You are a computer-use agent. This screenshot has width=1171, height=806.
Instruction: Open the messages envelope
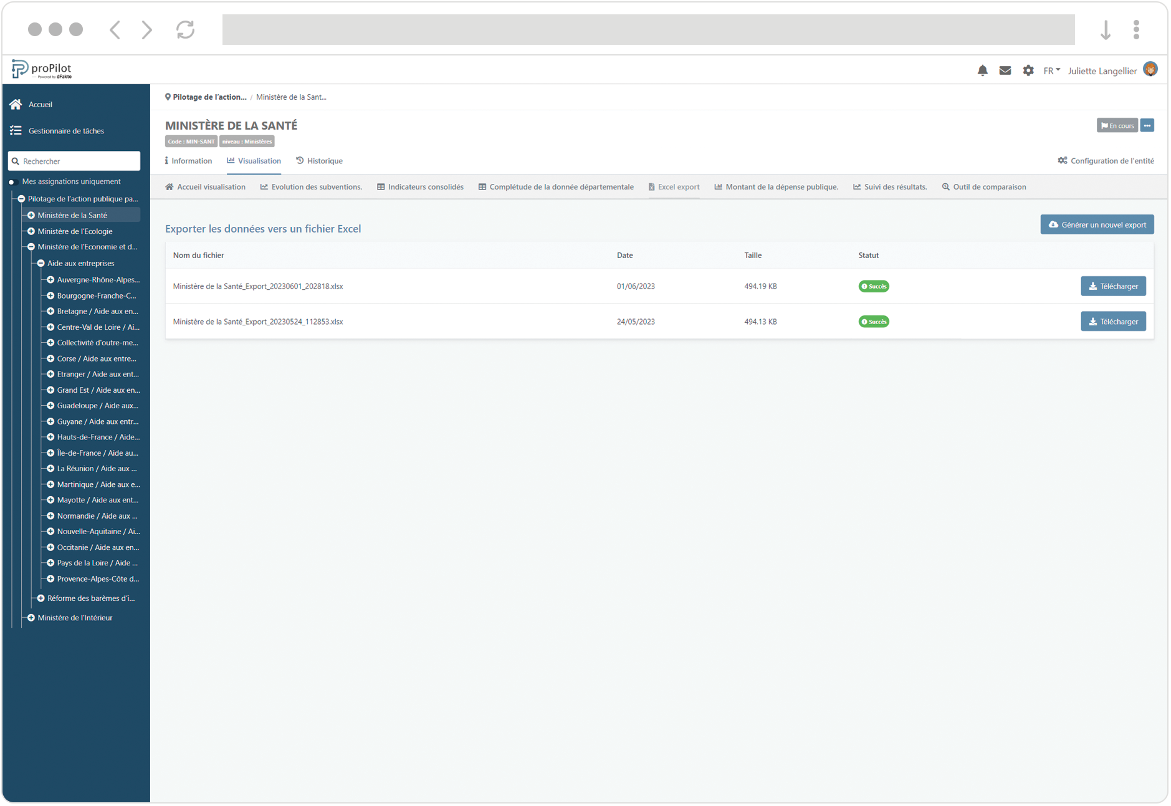point(1005,70)
